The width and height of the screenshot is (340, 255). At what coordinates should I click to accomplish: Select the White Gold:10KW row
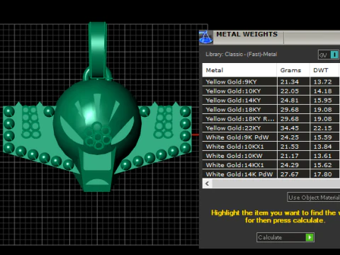click(271, 156)
